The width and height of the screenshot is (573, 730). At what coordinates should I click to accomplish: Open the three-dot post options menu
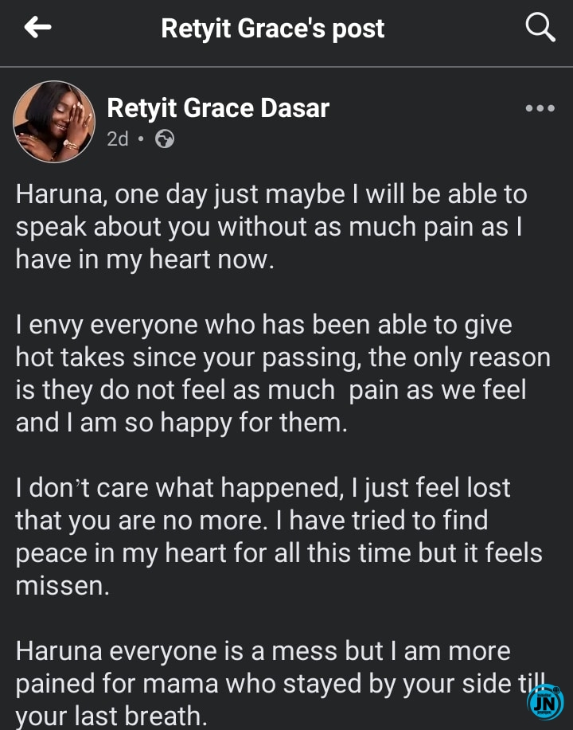click(540, 109)
